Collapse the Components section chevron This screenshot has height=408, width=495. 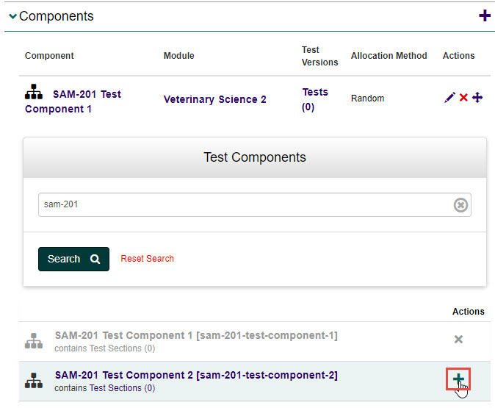click(x=12, y=17)
